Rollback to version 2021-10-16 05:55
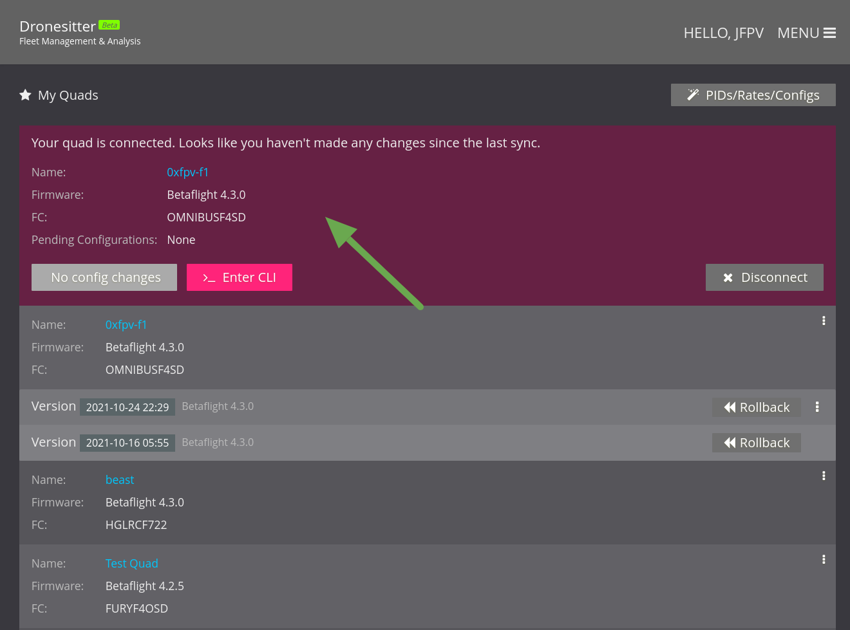850x630 pixels. 756,443
